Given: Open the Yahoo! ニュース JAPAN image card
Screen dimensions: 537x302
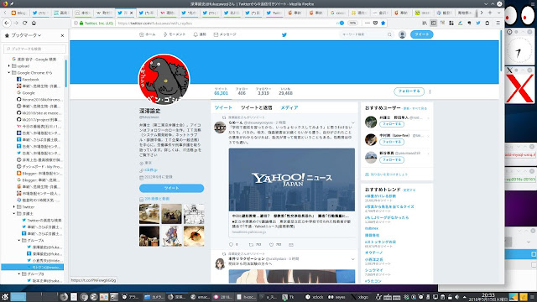Looking at the screenshot, I should click(x=292, y=180).
